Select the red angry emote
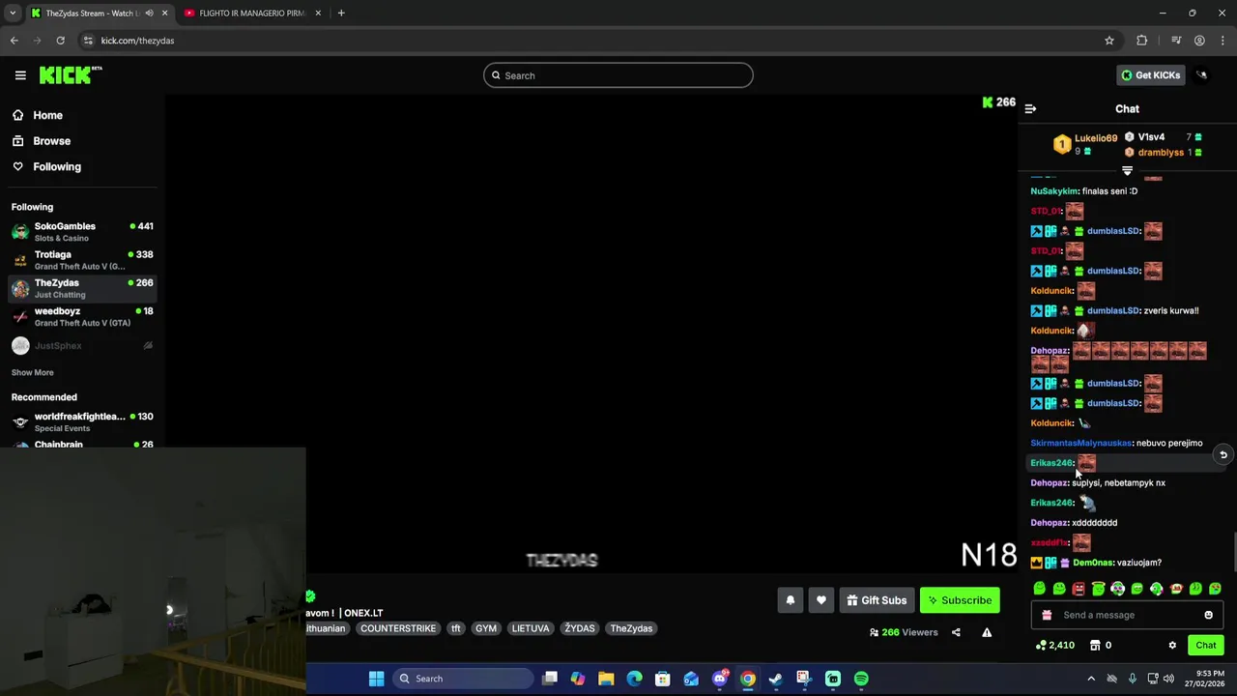The height and width of the screenshot is (696, 1237). [1079, 589]
